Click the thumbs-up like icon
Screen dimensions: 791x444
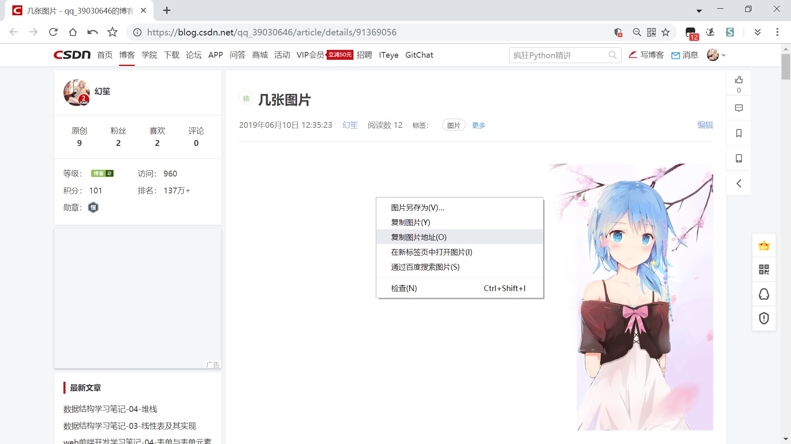click(739, 80)
